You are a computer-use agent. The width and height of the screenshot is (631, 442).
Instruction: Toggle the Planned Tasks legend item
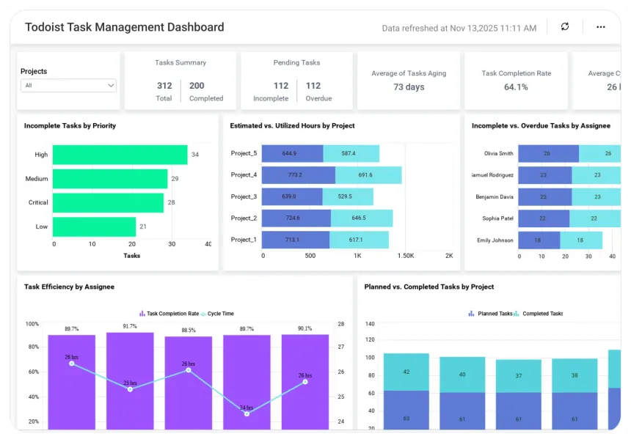tap(491, 313)
